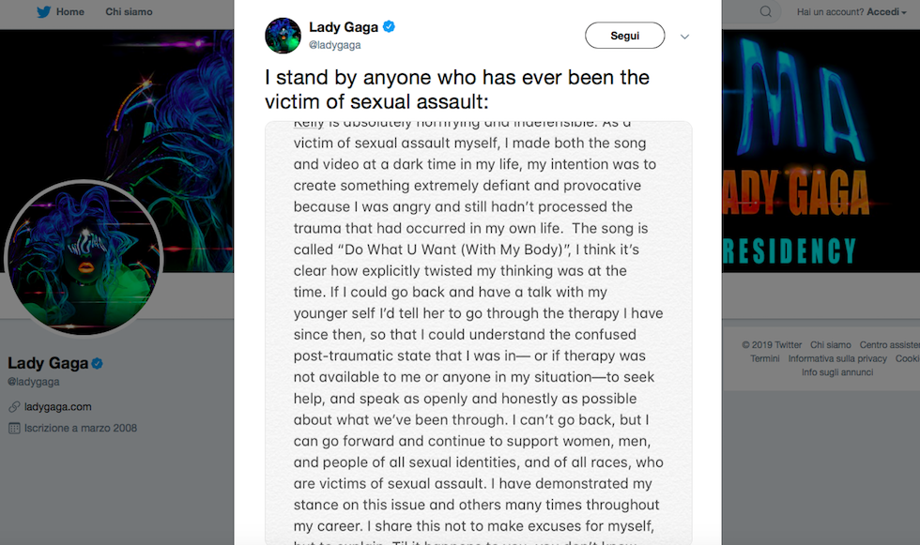The height and width of the screenshot is (545, 920).
Task: Click the @ladygaga handle in the tweet
Action: tap(335, 45)
